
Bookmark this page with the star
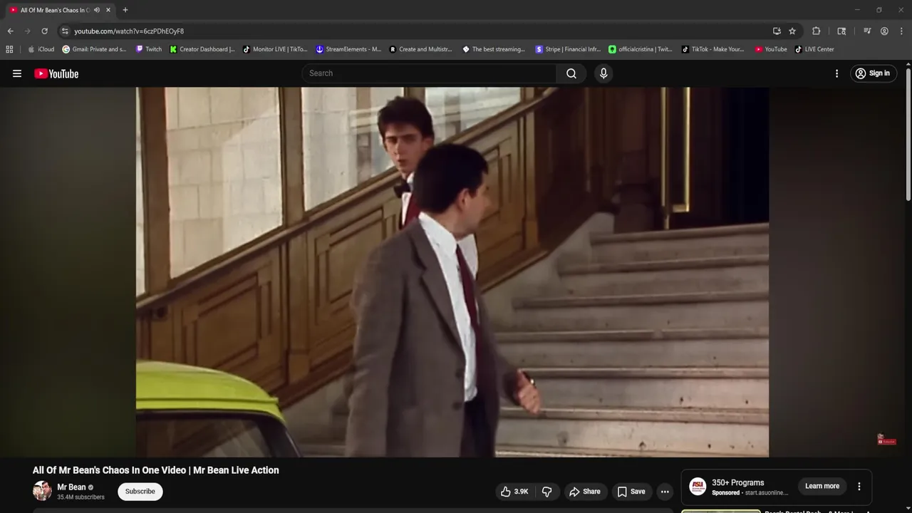click(792, 31)
